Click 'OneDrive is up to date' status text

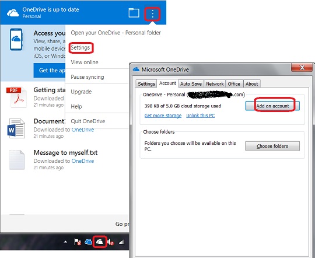51,9
